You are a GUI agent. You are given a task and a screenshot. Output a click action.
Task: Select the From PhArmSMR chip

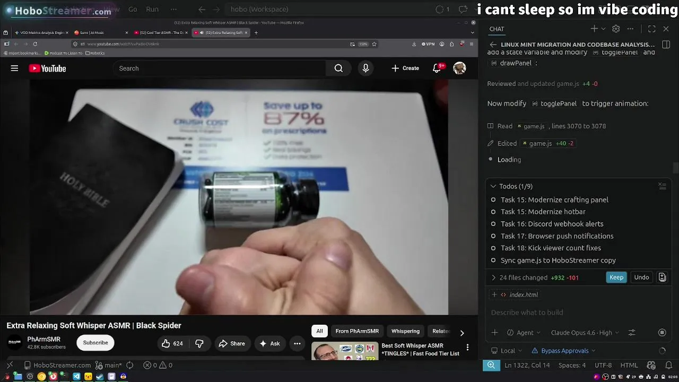click(x=357, y=331)
